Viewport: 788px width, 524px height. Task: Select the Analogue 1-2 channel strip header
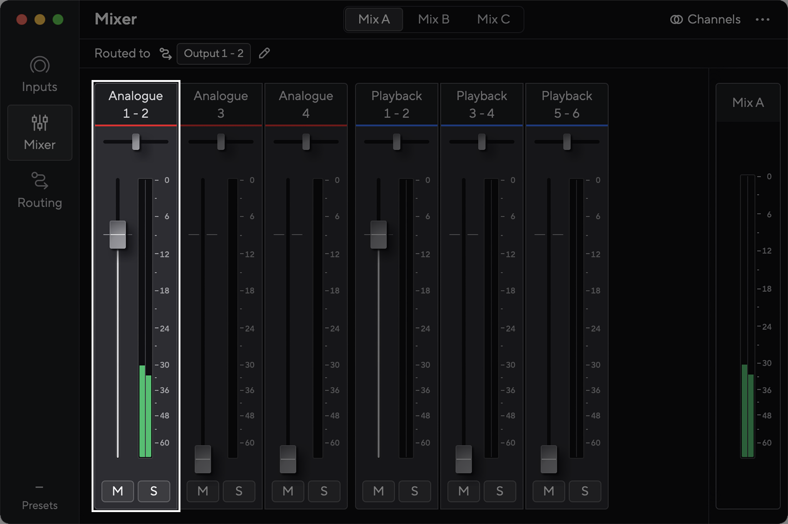point(135,104)
